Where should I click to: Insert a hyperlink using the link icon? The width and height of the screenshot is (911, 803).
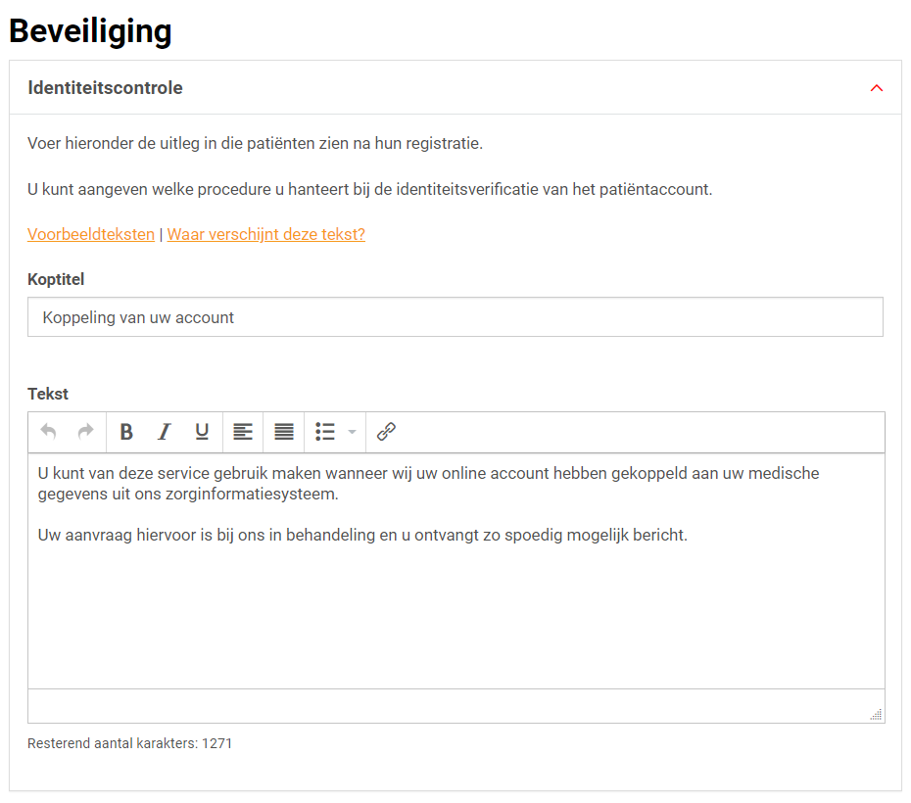click(386, 432)
